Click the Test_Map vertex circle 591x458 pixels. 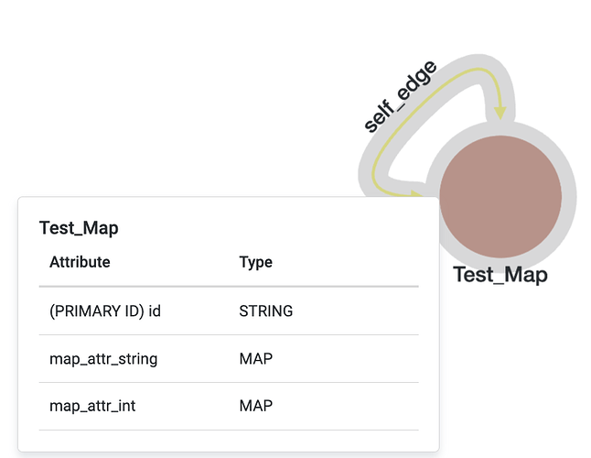500,197
